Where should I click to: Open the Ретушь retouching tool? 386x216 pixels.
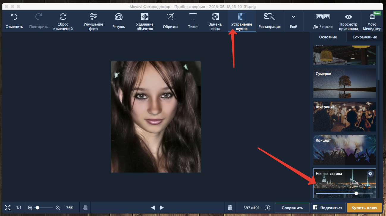pyautogui.click(x=118, y=17)
